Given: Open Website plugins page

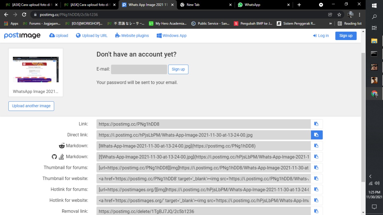Looking at the screenshot, I should point(132,36).
